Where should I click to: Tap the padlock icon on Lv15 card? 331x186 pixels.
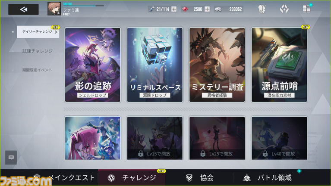coord(141,154)
